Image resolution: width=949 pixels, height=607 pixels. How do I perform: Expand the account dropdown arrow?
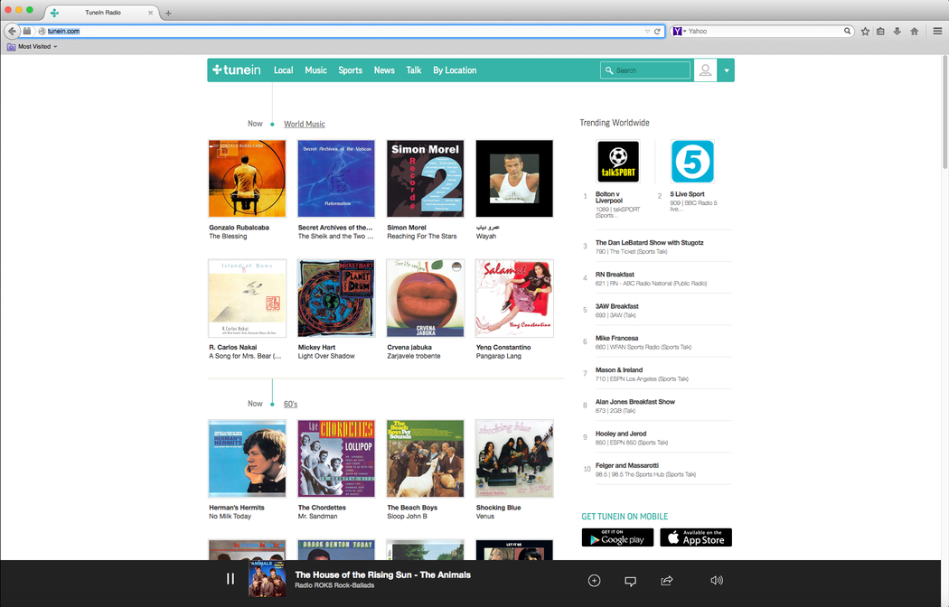(726, 70)
